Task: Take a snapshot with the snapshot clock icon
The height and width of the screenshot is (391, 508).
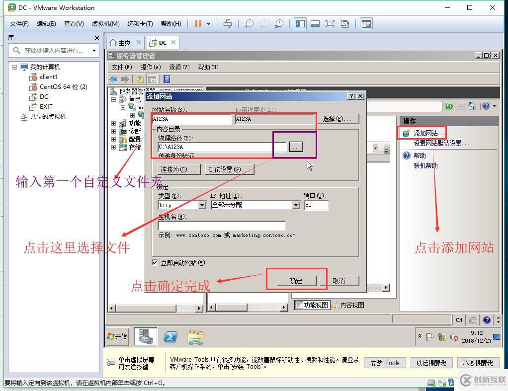Action: point(249,24)
